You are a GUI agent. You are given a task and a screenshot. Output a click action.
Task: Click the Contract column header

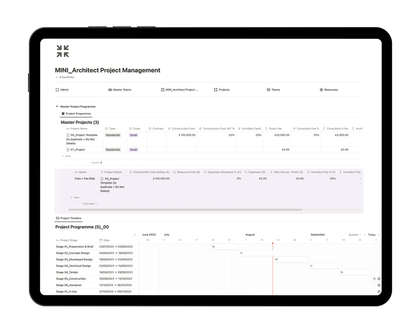pos(156,129)
